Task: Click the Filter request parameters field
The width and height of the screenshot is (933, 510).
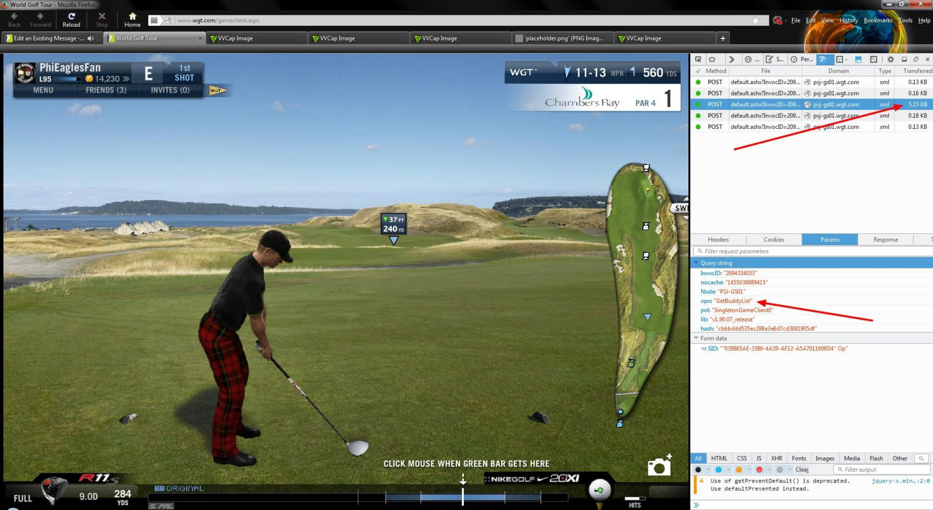Action: [812, 251]
